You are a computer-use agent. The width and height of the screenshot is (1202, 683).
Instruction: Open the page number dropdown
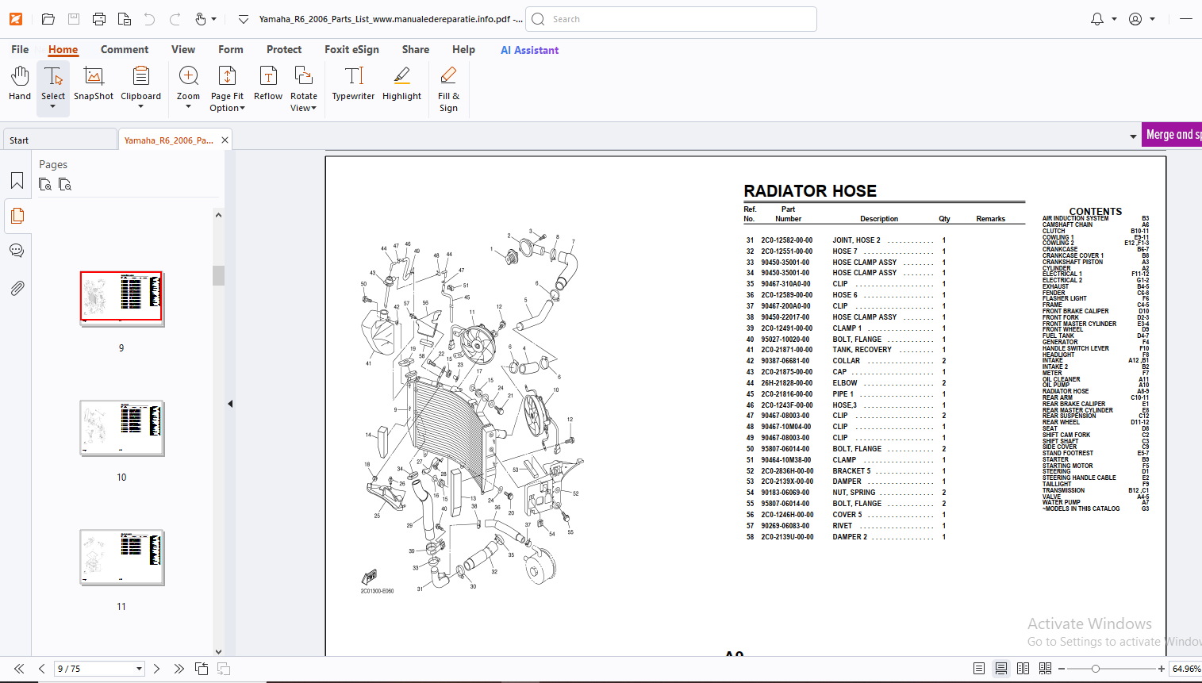(139, 669)
